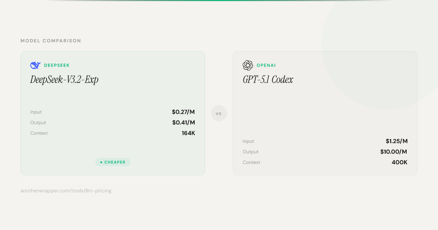Click the Output label on DeepSeek card

pos(38,122)
